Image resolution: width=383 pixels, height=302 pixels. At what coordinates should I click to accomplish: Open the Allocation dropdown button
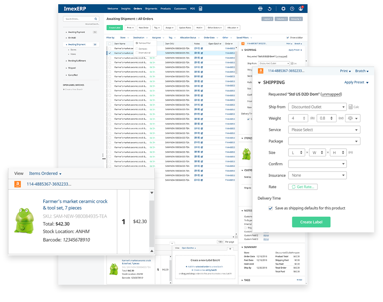[232, 28]
